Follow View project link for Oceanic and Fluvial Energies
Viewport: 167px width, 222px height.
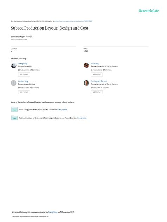click(x=82, y=118)
